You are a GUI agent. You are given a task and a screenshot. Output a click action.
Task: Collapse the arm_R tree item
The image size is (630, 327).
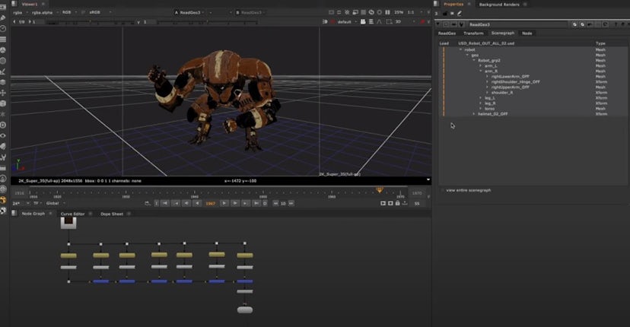pyautogui.click(x=480, y=71)
